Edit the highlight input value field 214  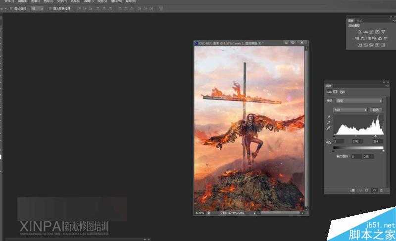click(x=378, y=141)
